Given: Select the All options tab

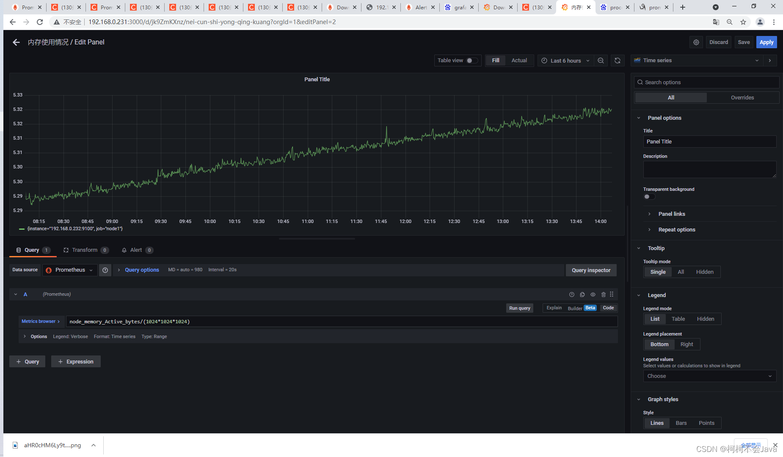Looking at the screenshot, I should pos(671,98).
